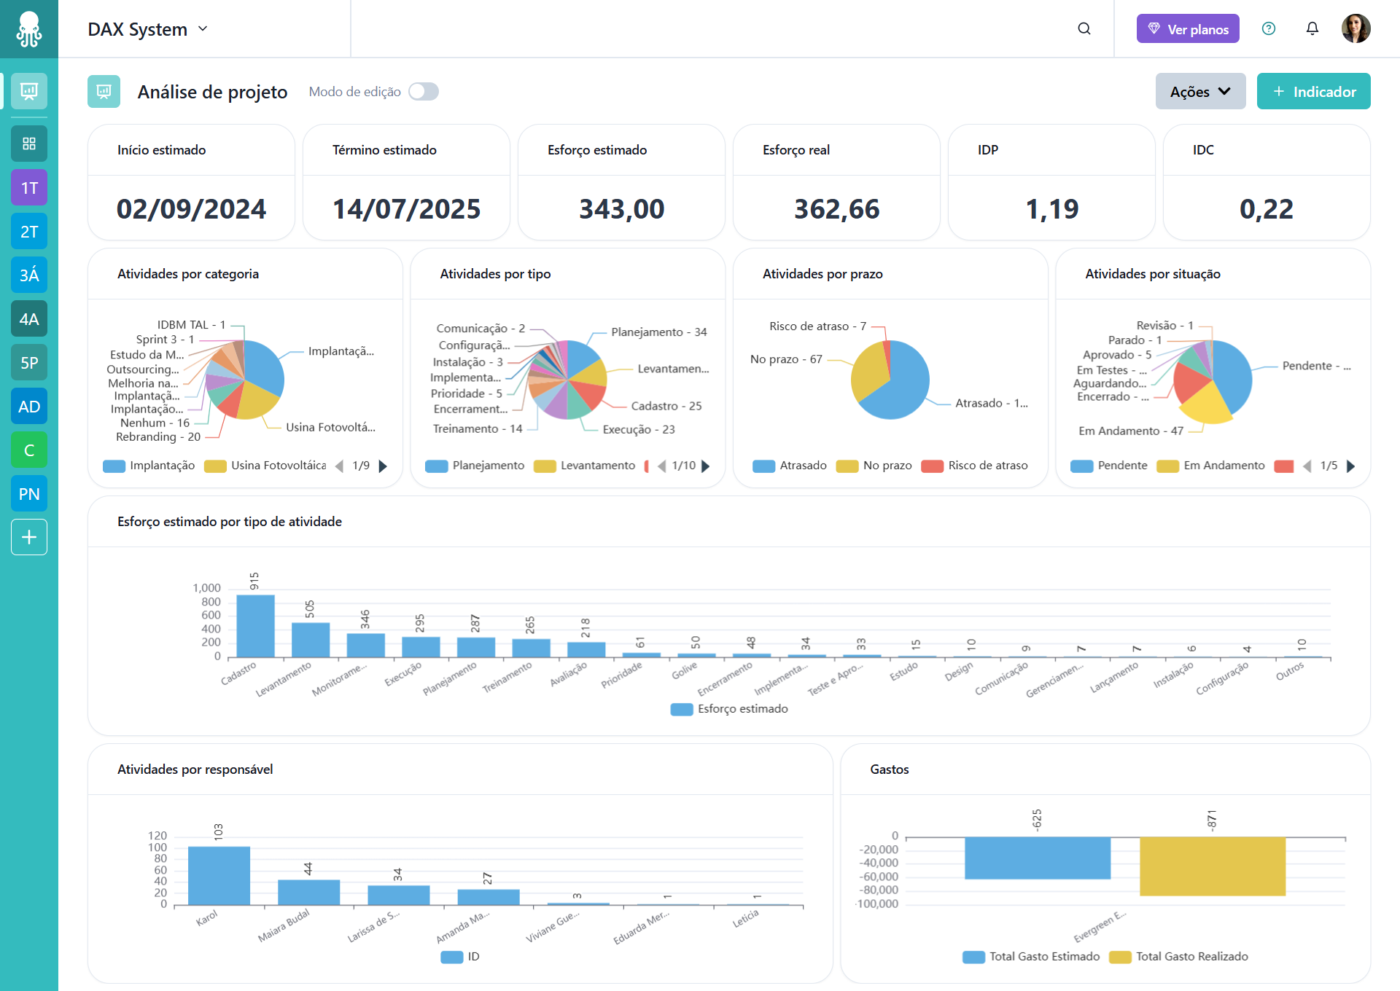Open the user profile avatar
Viewport: 1400px width, 991px height.
click(1356, 28)
